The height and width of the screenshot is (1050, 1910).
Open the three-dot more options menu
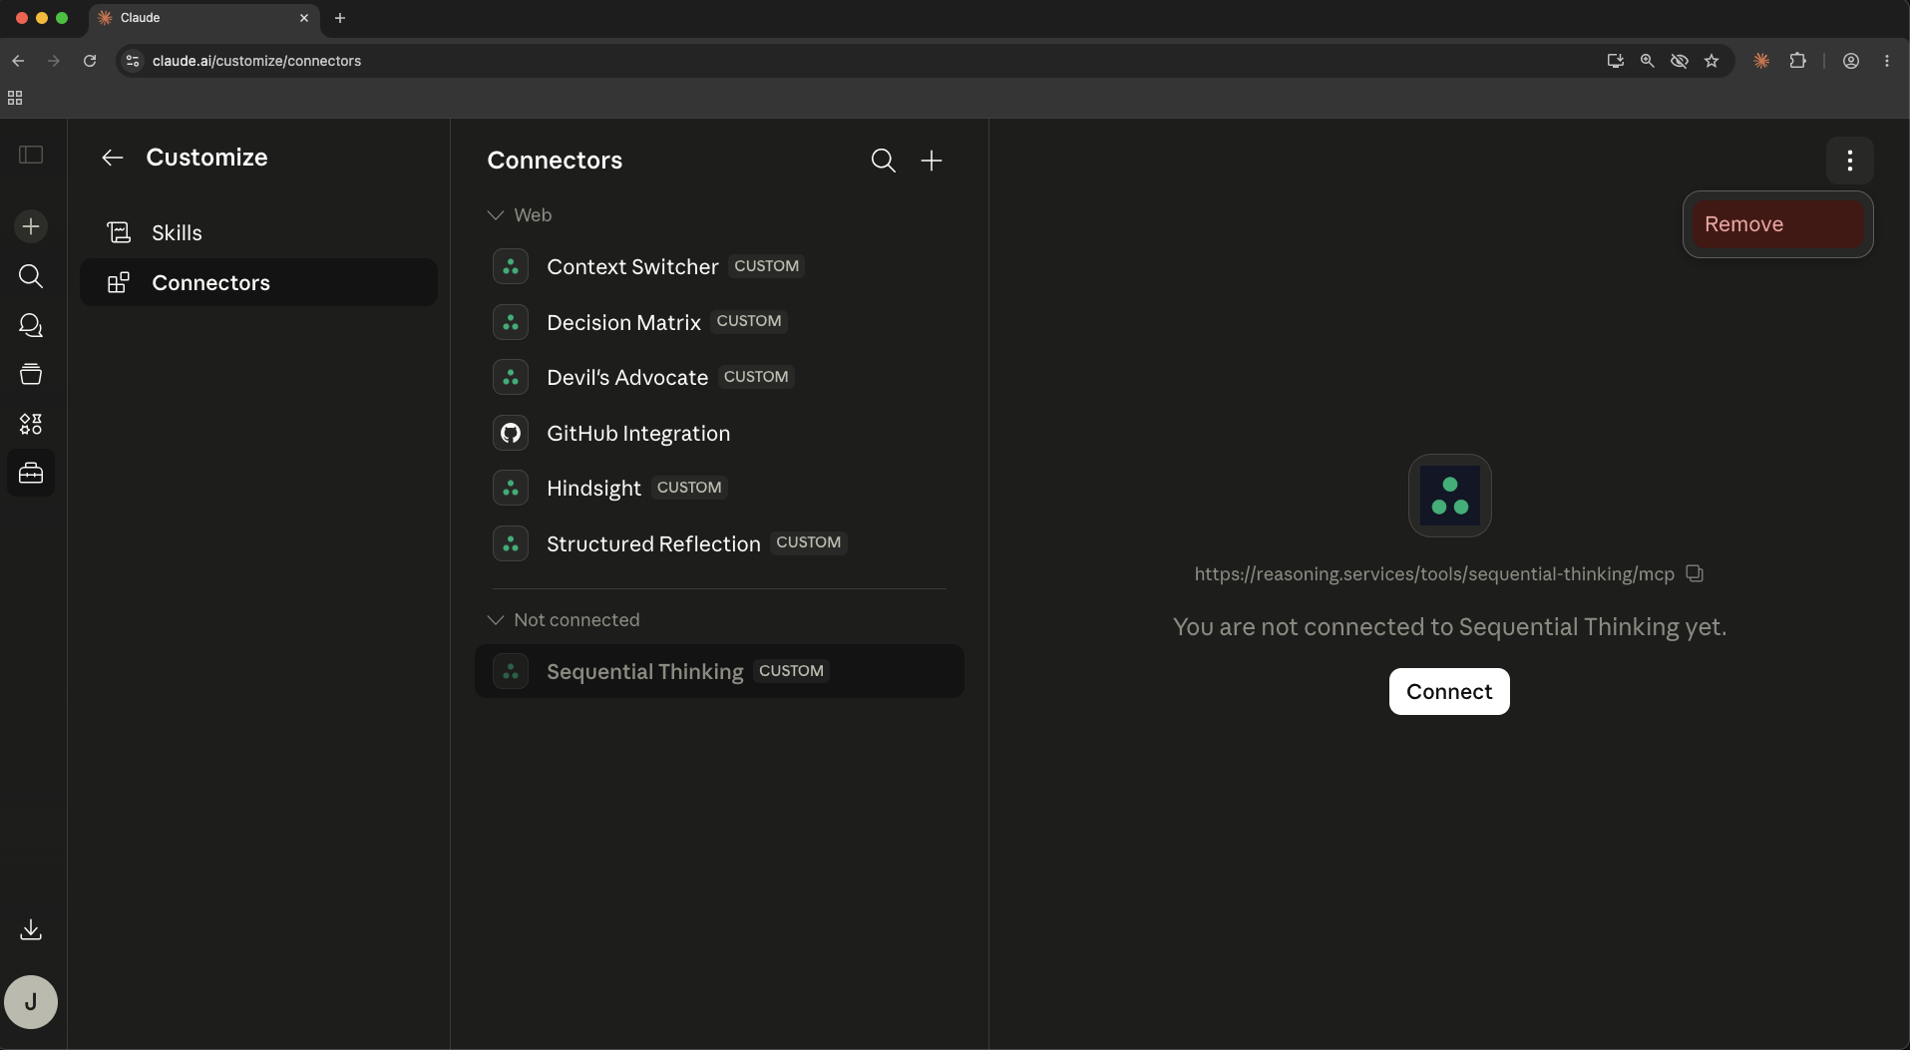point(1849,161)
